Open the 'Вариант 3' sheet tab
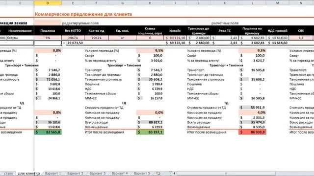The width and height of the screenshot is (314, 176). pyautogui.click(x=97, y=173)
